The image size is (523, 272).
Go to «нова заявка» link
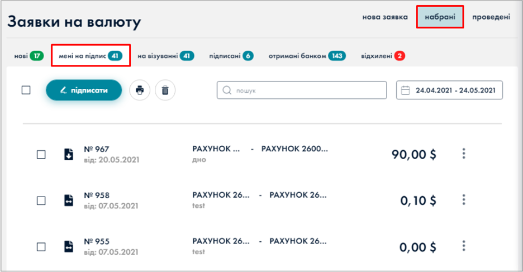(385, 17)
